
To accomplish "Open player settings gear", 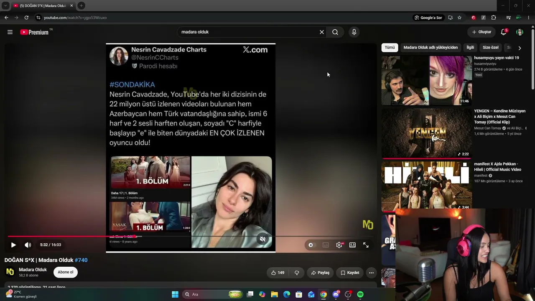I will (339, 245).
